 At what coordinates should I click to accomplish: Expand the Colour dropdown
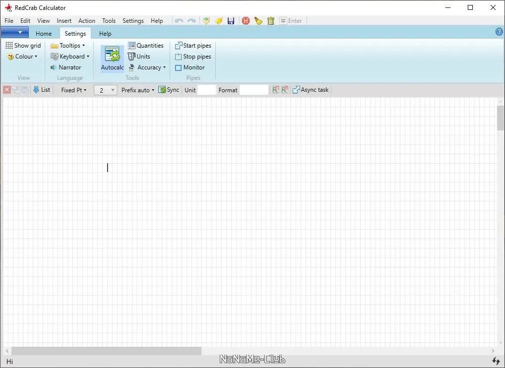coord(22,57)
